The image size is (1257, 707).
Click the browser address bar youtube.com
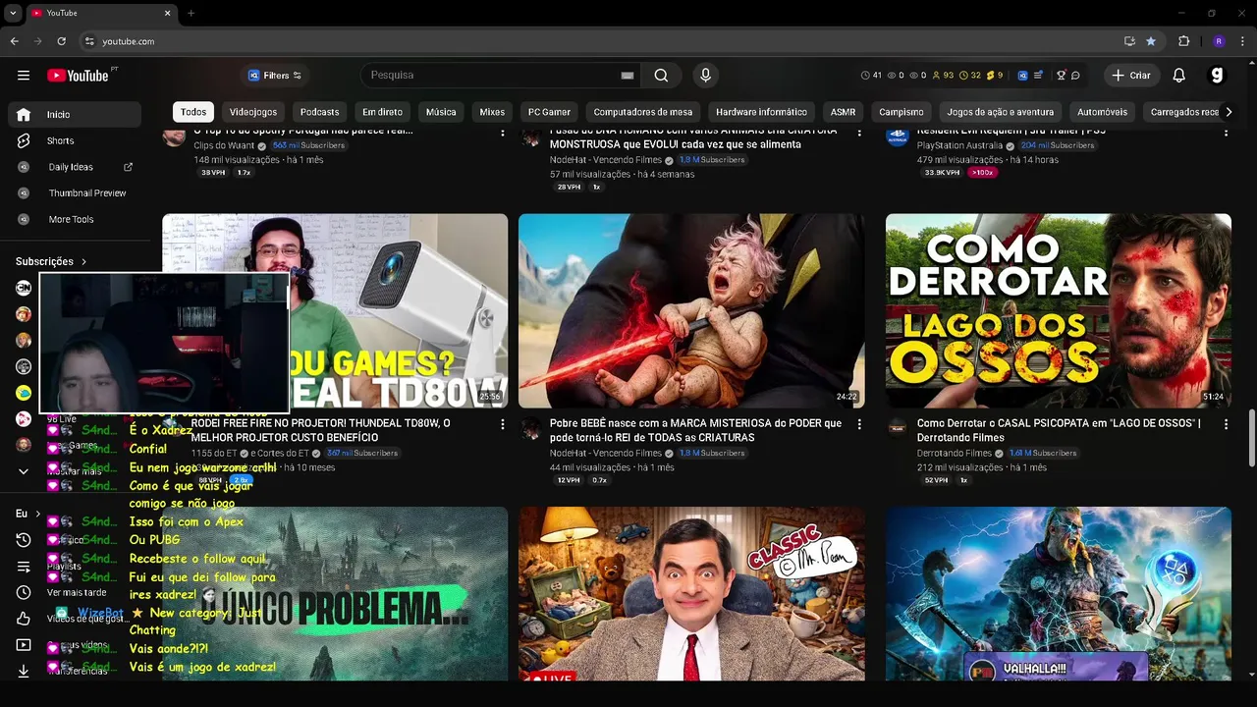pyautogui.click(x=129, y=41)
